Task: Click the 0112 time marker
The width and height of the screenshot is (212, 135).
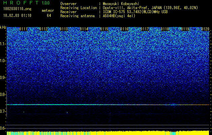Action: tap(43, 29)
